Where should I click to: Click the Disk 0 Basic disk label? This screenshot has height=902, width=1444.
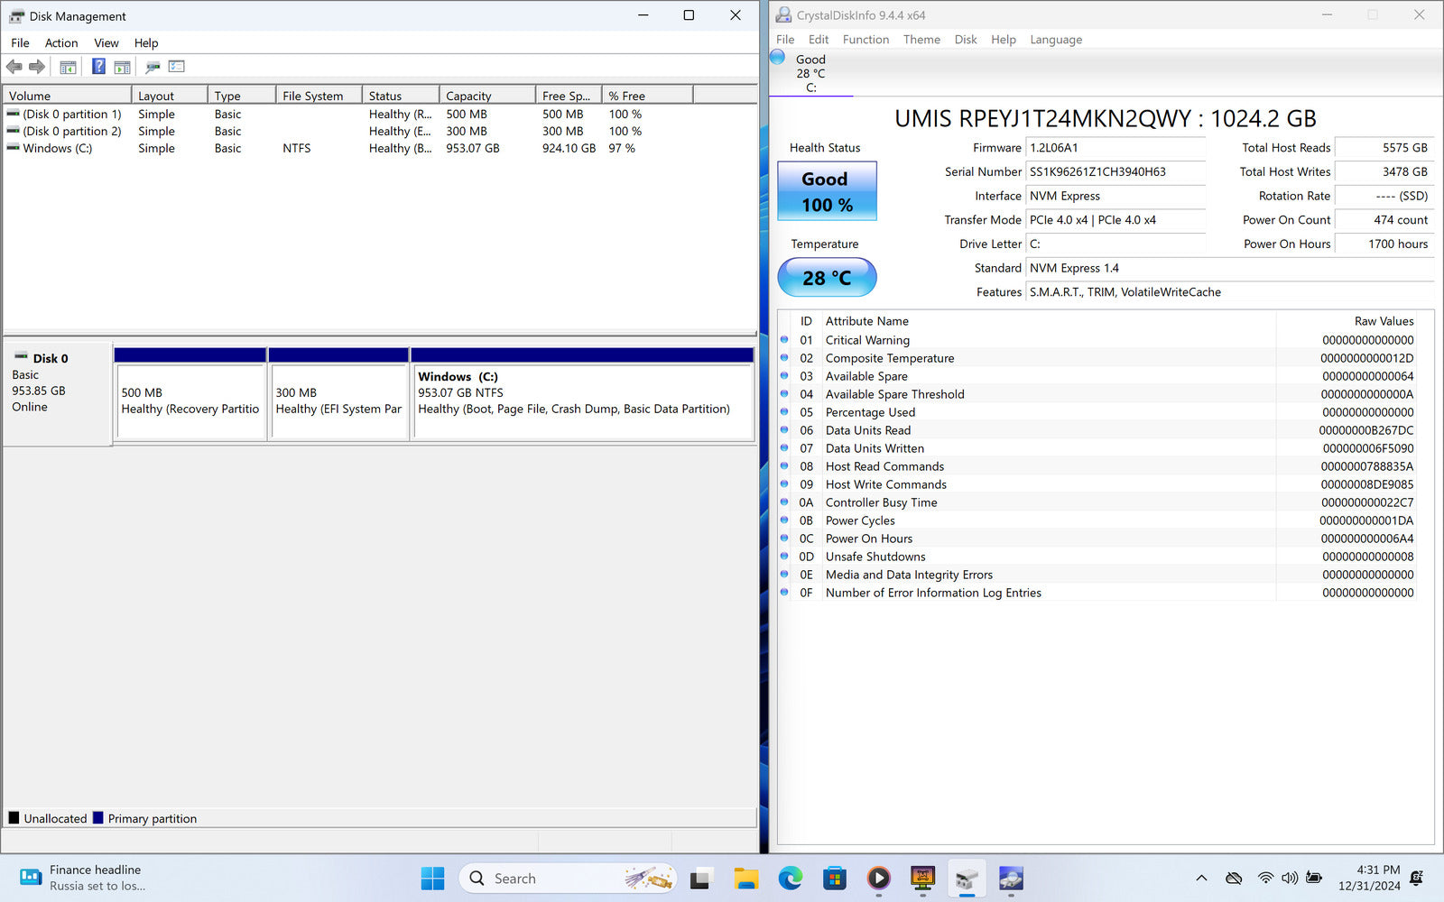(57, 393)
